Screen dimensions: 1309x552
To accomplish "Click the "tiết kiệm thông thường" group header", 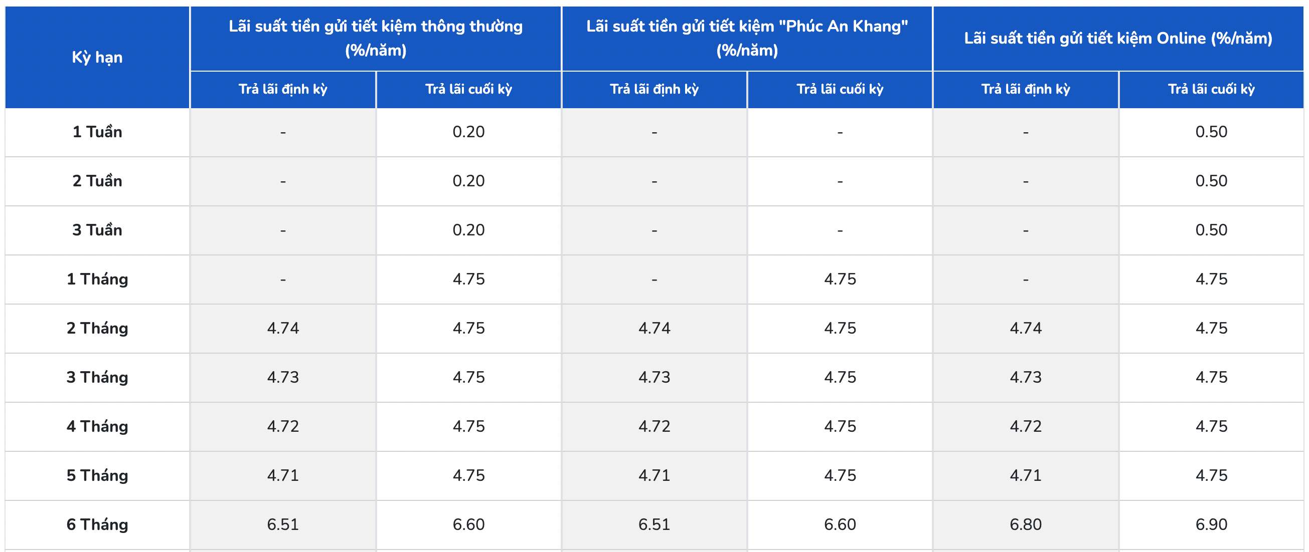I will (376, 38).
